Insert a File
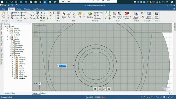Image resolution: width=176 pixels, height=99 pixels. [114, 15]
